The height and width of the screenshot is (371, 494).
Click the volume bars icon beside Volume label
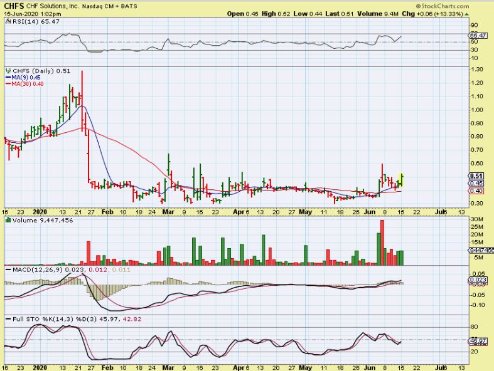coord(9,220)
